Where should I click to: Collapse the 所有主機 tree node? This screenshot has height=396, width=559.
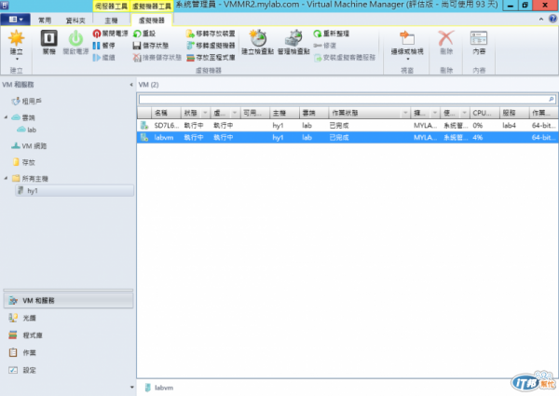point(6,178)
